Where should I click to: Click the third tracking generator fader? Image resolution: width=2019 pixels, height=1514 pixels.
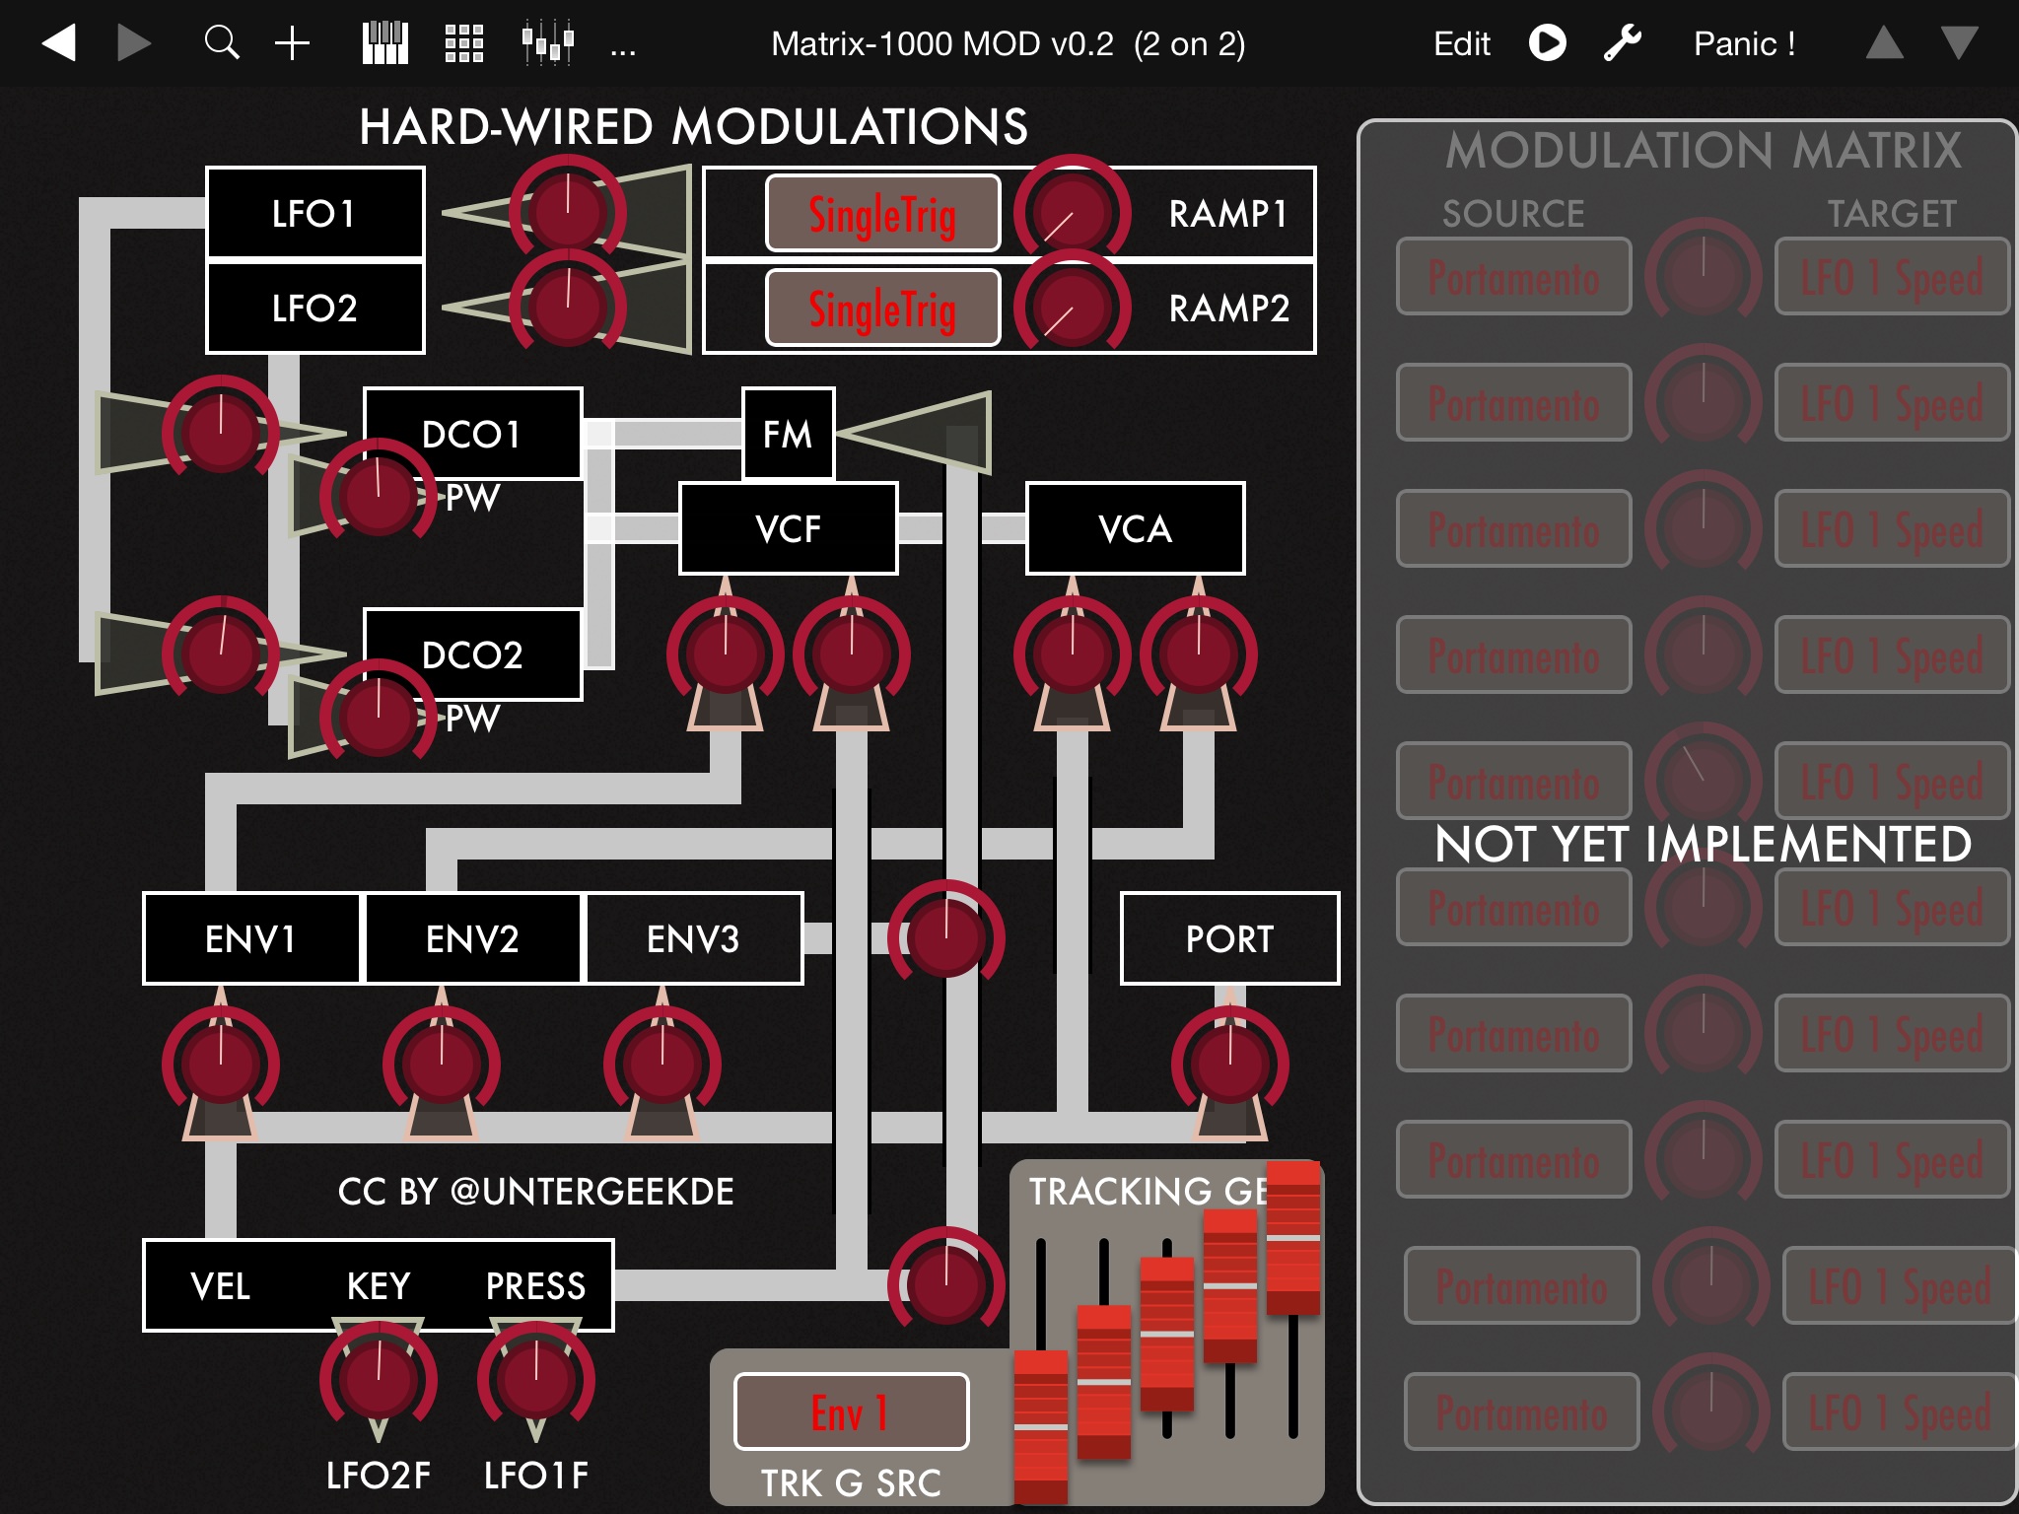pos(1167,1334)
